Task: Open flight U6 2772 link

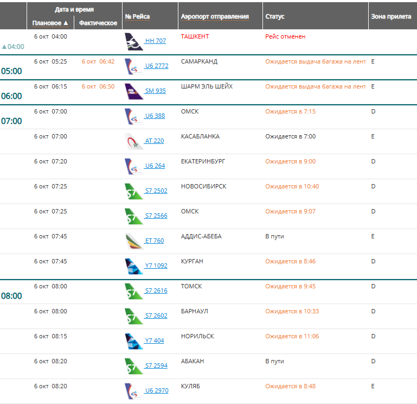Action: coord(157,66)
